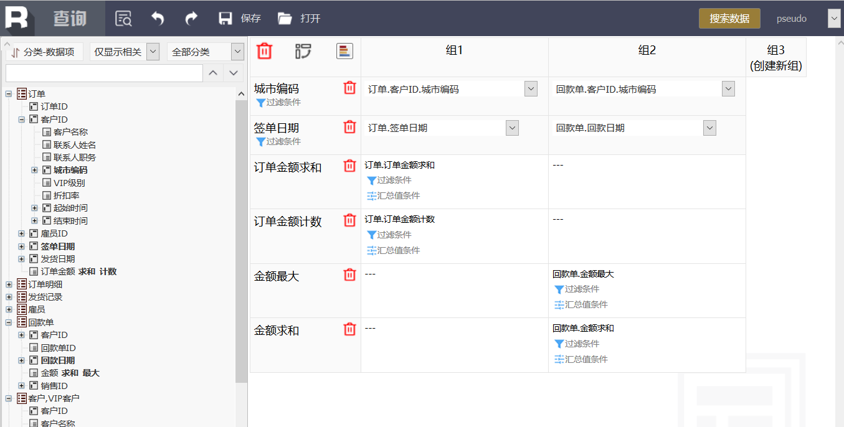Click the 搜索数据 button
The height and width of the screenshot is (427, 844).
[729, 19]
